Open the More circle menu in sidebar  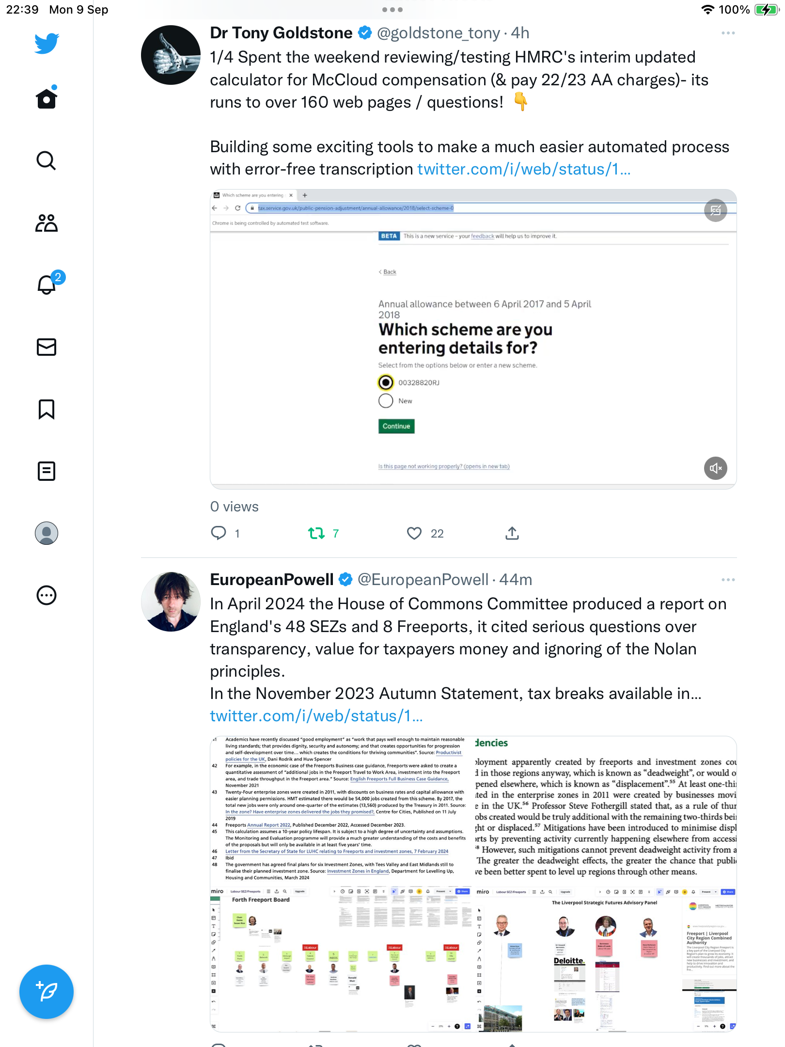coord(47,595)
